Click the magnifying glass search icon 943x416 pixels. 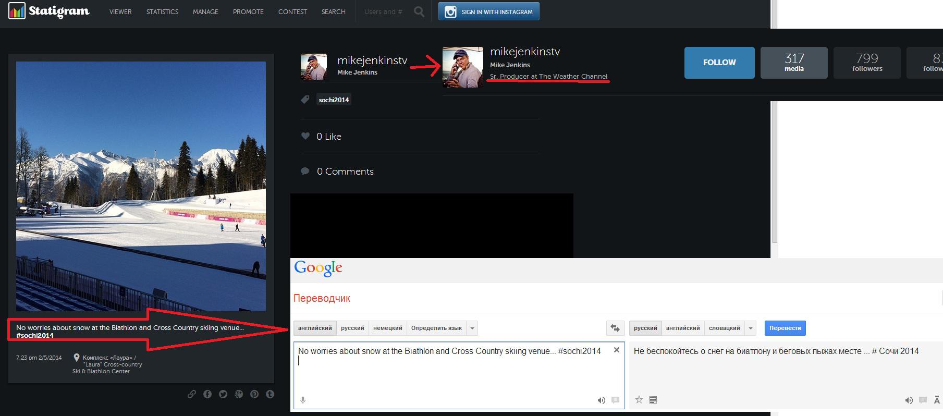tap(419, 11)
